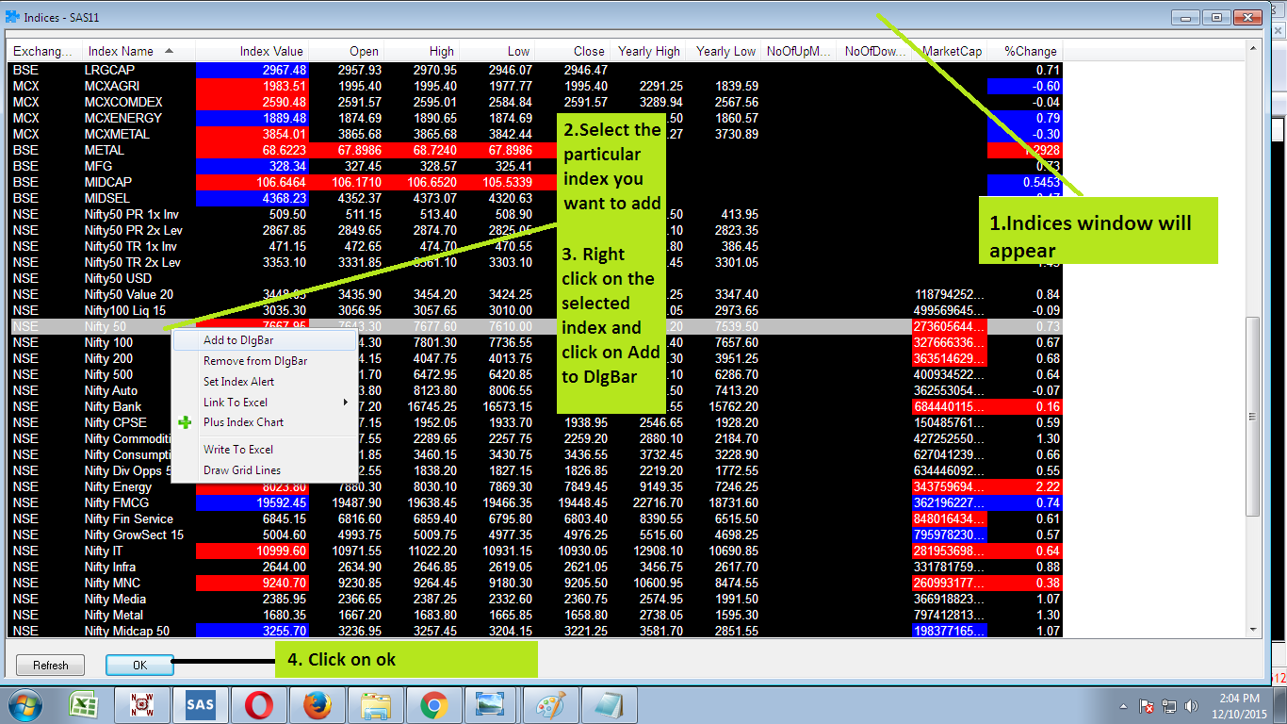This screenshot has height=724, width=1287.
Task: Select the Nifty Auto row
Action: (535, 390)
